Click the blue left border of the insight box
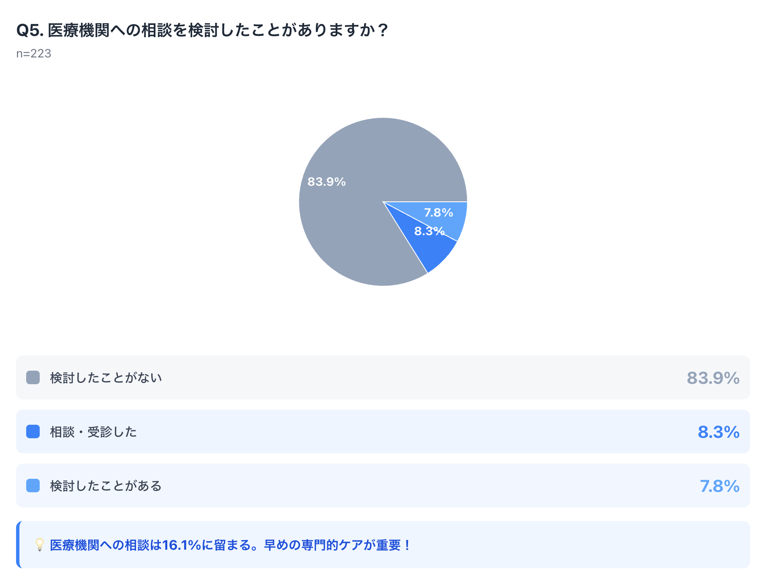 pyautogui.click(x=18, y=545)
